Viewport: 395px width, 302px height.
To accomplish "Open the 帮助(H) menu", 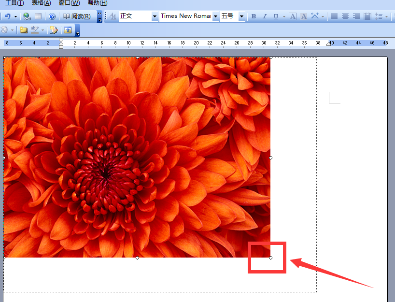I will (x=98, y=3).
